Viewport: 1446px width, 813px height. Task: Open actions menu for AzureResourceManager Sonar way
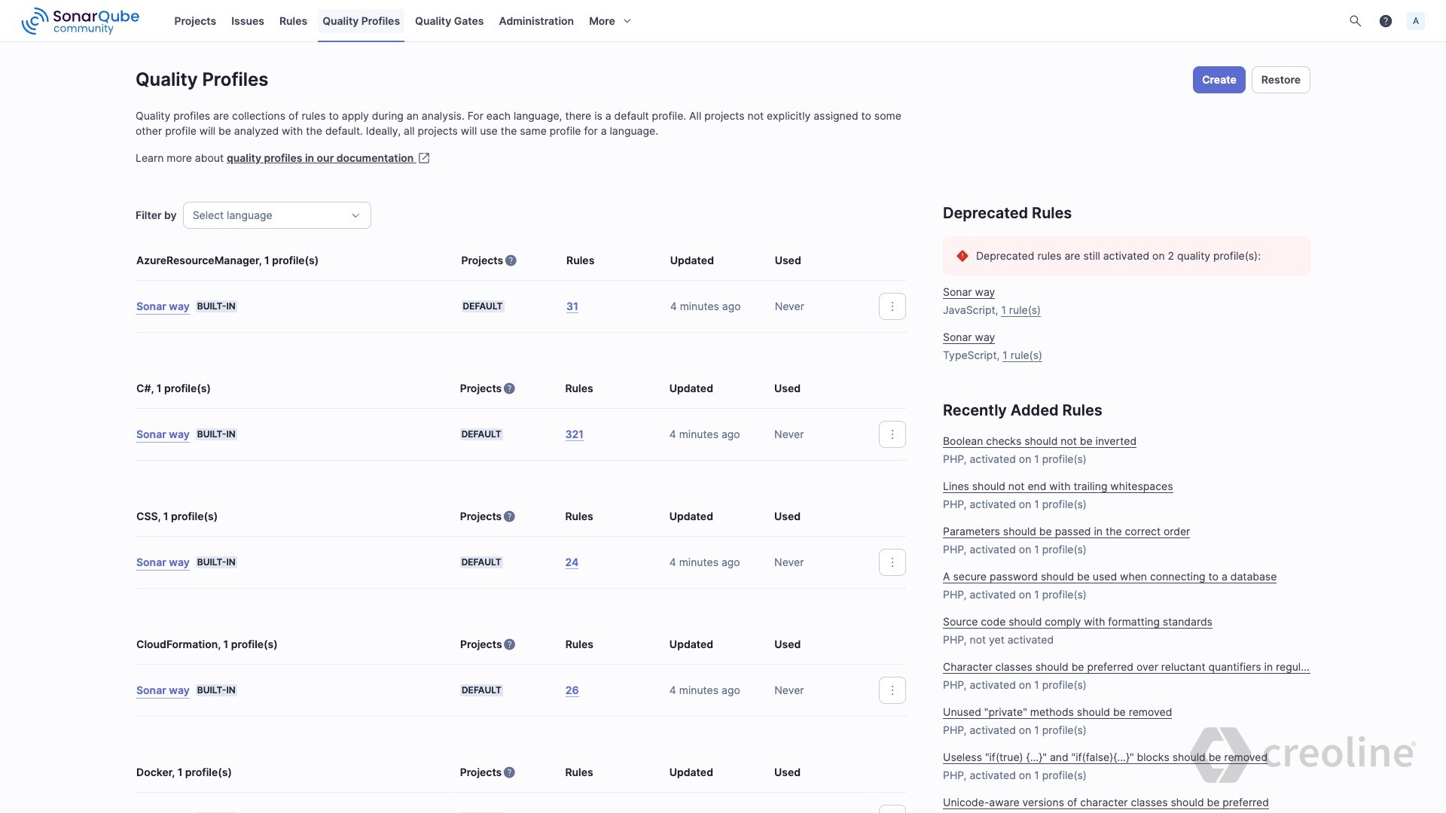(892, 306)
